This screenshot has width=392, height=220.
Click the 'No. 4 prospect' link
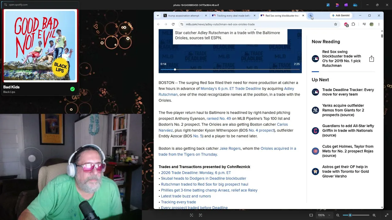262,130
